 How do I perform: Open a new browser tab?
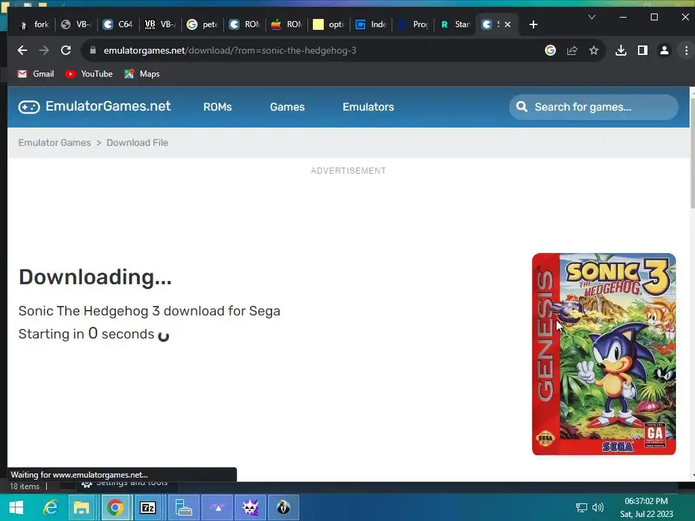pos(533,24)
